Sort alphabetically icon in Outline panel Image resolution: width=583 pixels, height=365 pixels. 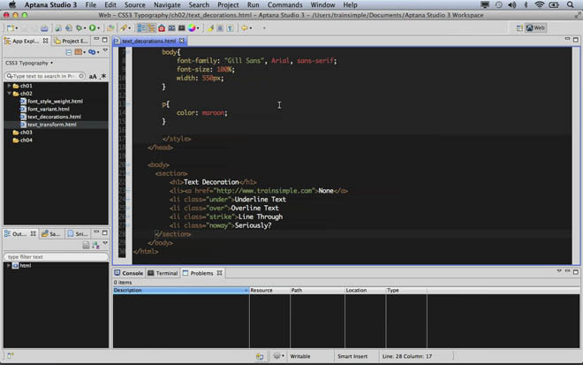(95, 245)
